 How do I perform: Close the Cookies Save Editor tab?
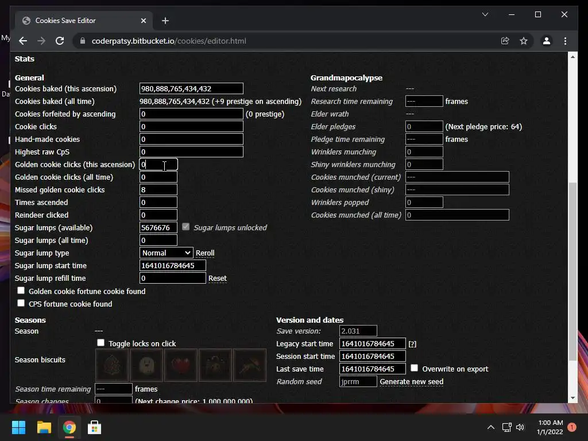(x=143, y=21)
